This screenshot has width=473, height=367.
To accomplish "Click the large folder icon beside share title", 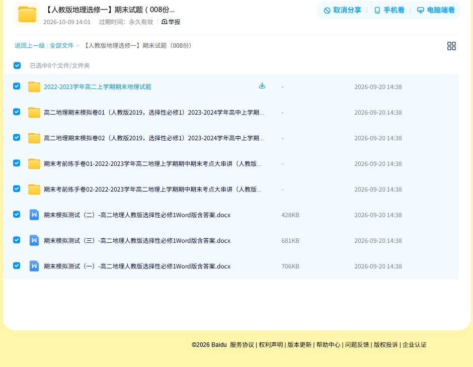I will click(x=27, y=14).
